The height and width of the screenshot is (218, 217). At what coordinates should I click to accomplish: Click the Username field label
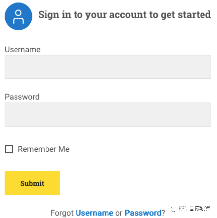click(22, 49)
